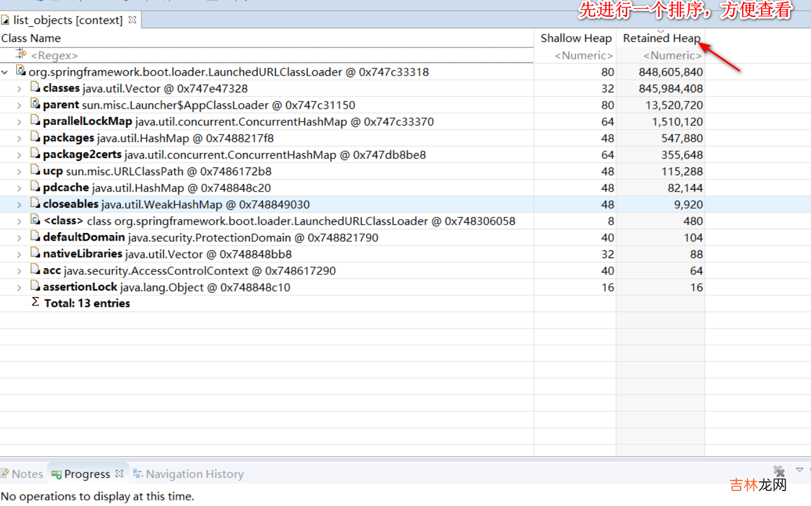
Task: Click the 'parent' AppClassLoader object icon
Action: [35, 104]
